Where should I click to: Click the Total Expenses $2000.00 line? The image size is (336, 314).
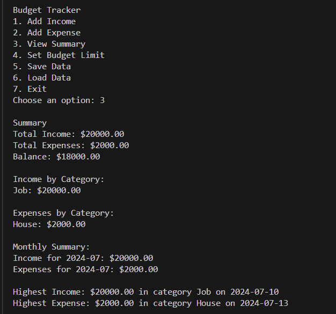point(71,145)
